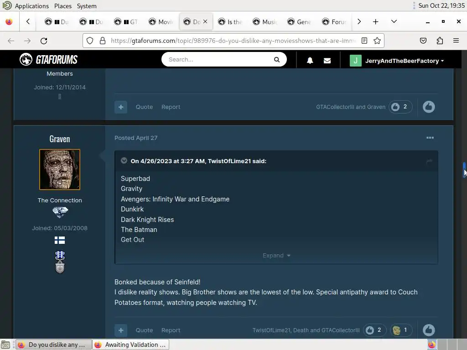
Task: Click the search magnifier icon
Action: pos(277,60)
